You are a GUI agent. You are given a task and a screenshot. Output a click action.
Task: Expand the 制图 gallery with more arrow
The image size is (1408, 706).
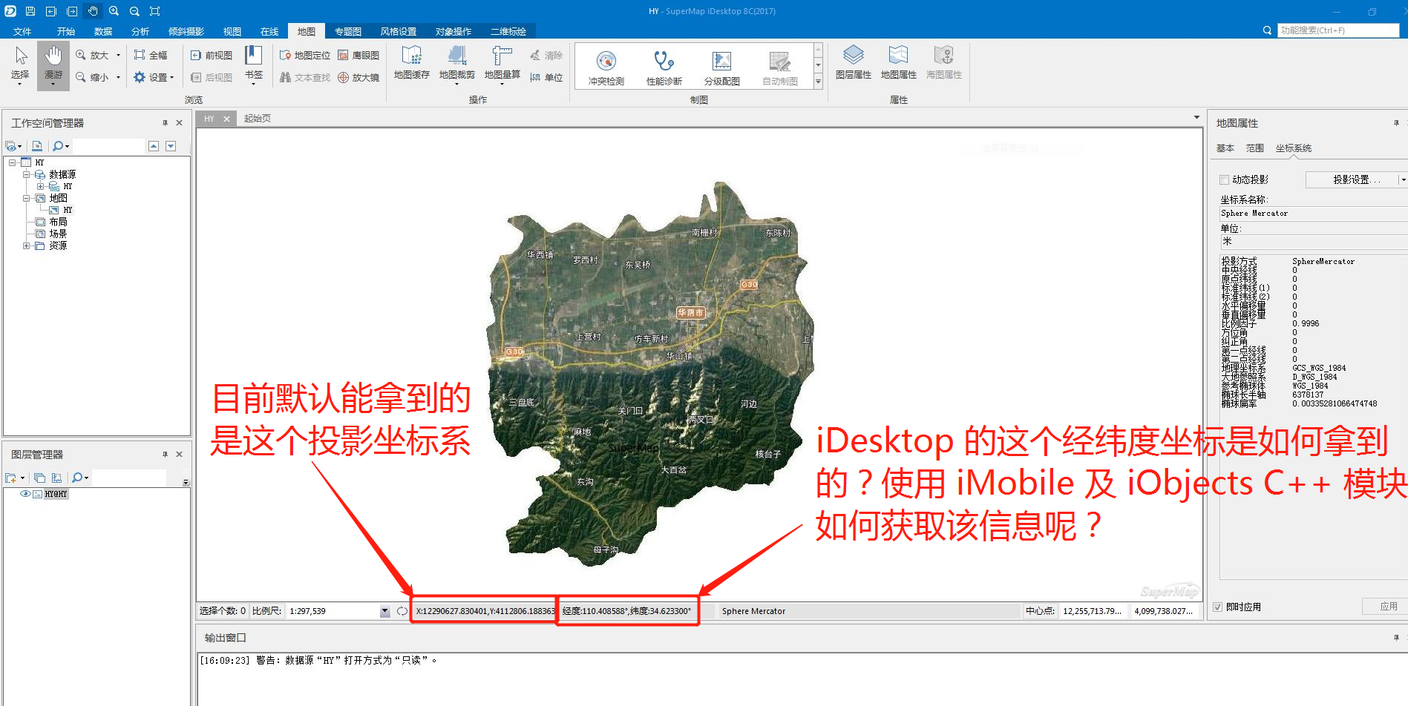(x=818, y=83)
